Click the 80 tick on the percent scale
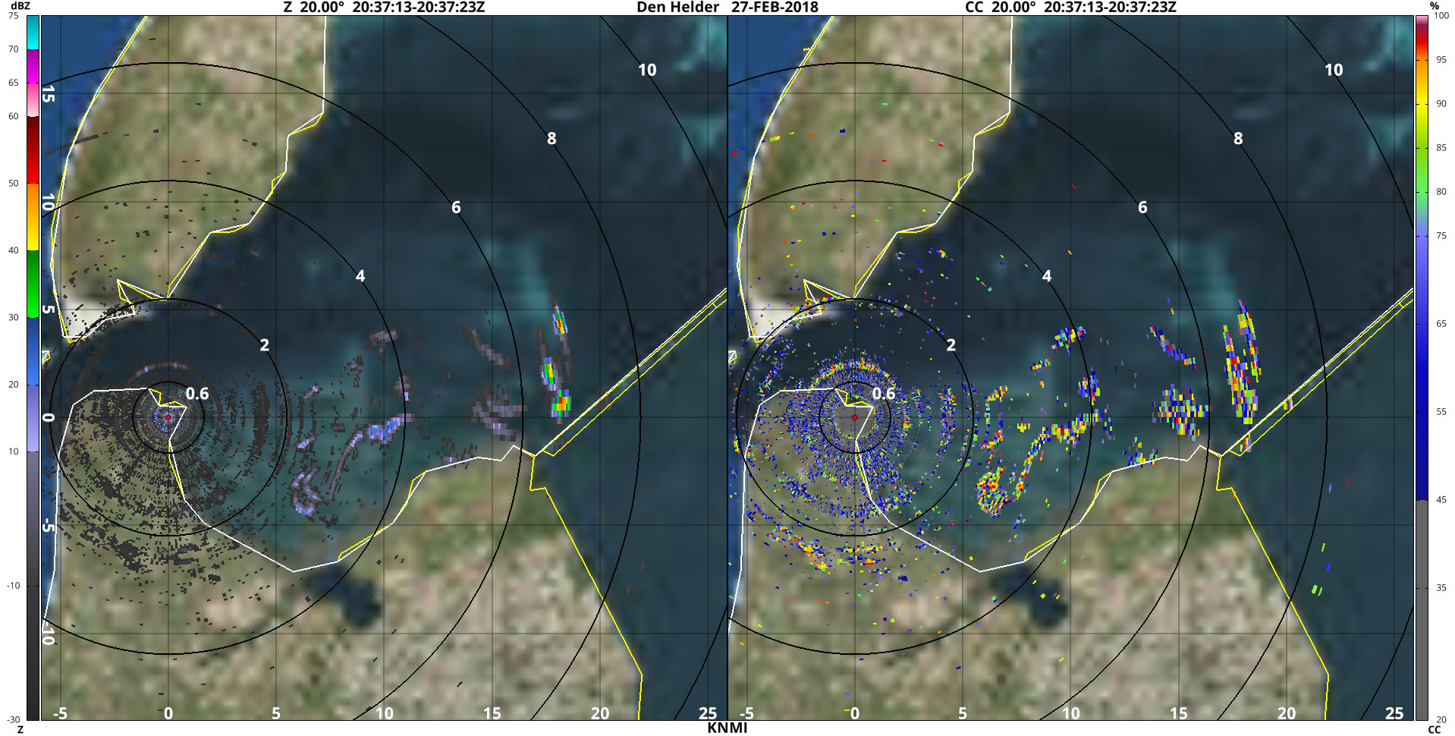 click(1441, 192)
